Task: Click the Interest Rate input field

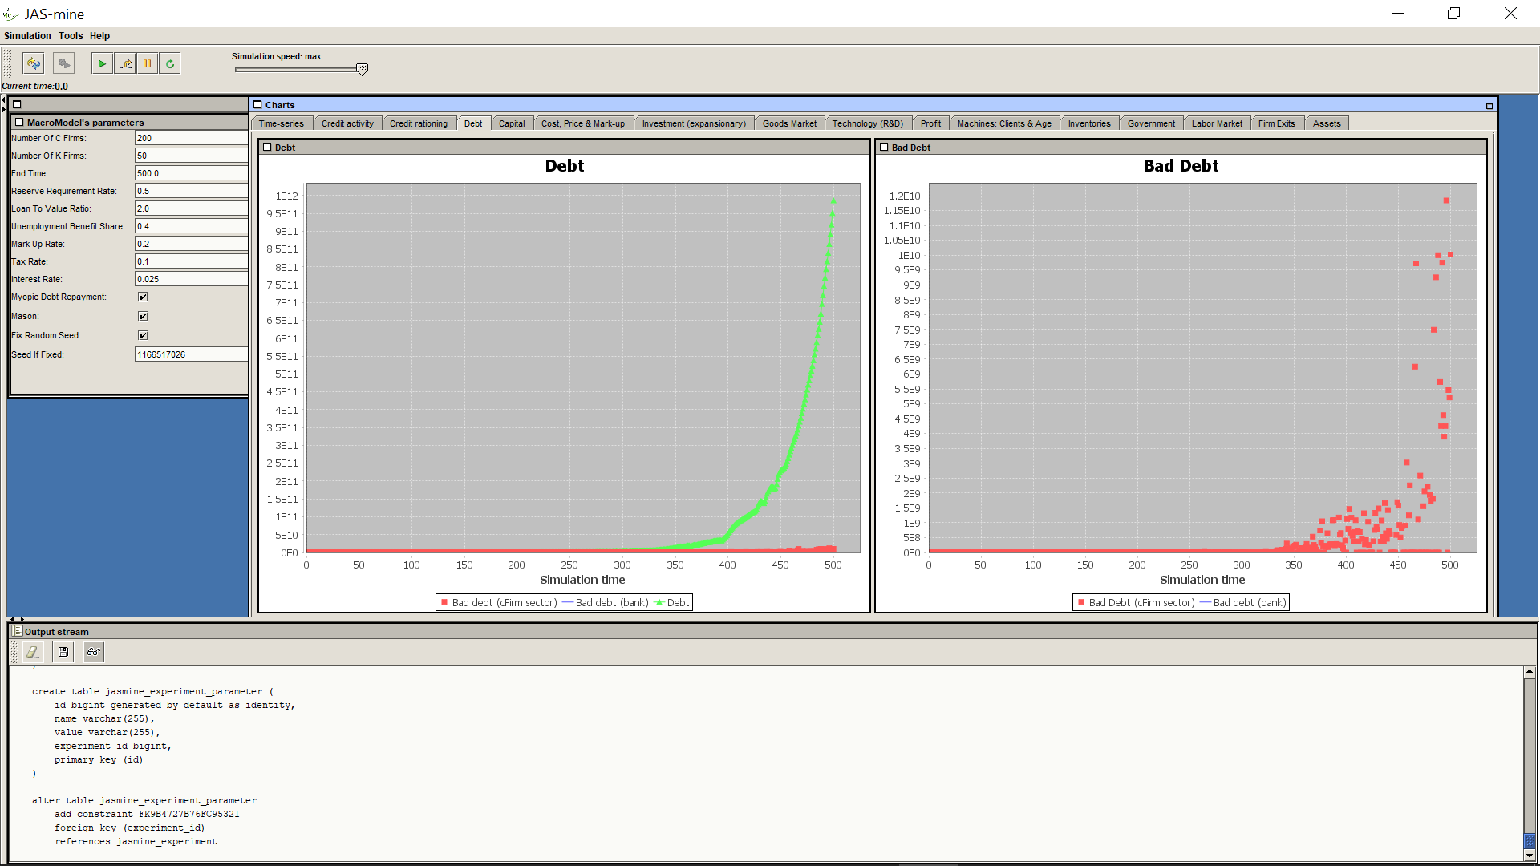Action: [191, 279]
